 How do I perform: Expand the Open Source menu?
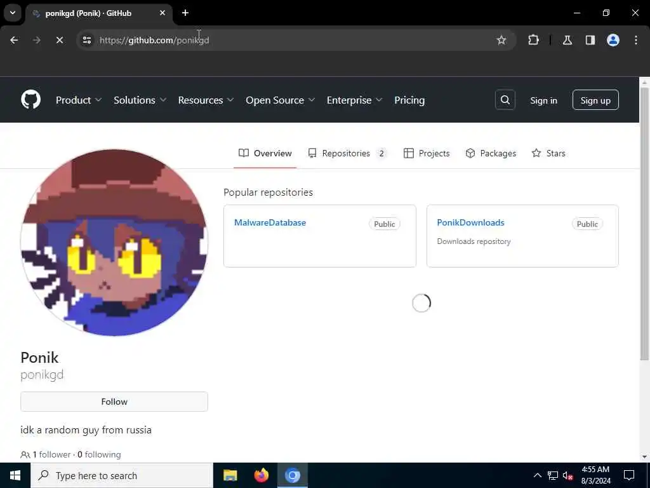280,100
